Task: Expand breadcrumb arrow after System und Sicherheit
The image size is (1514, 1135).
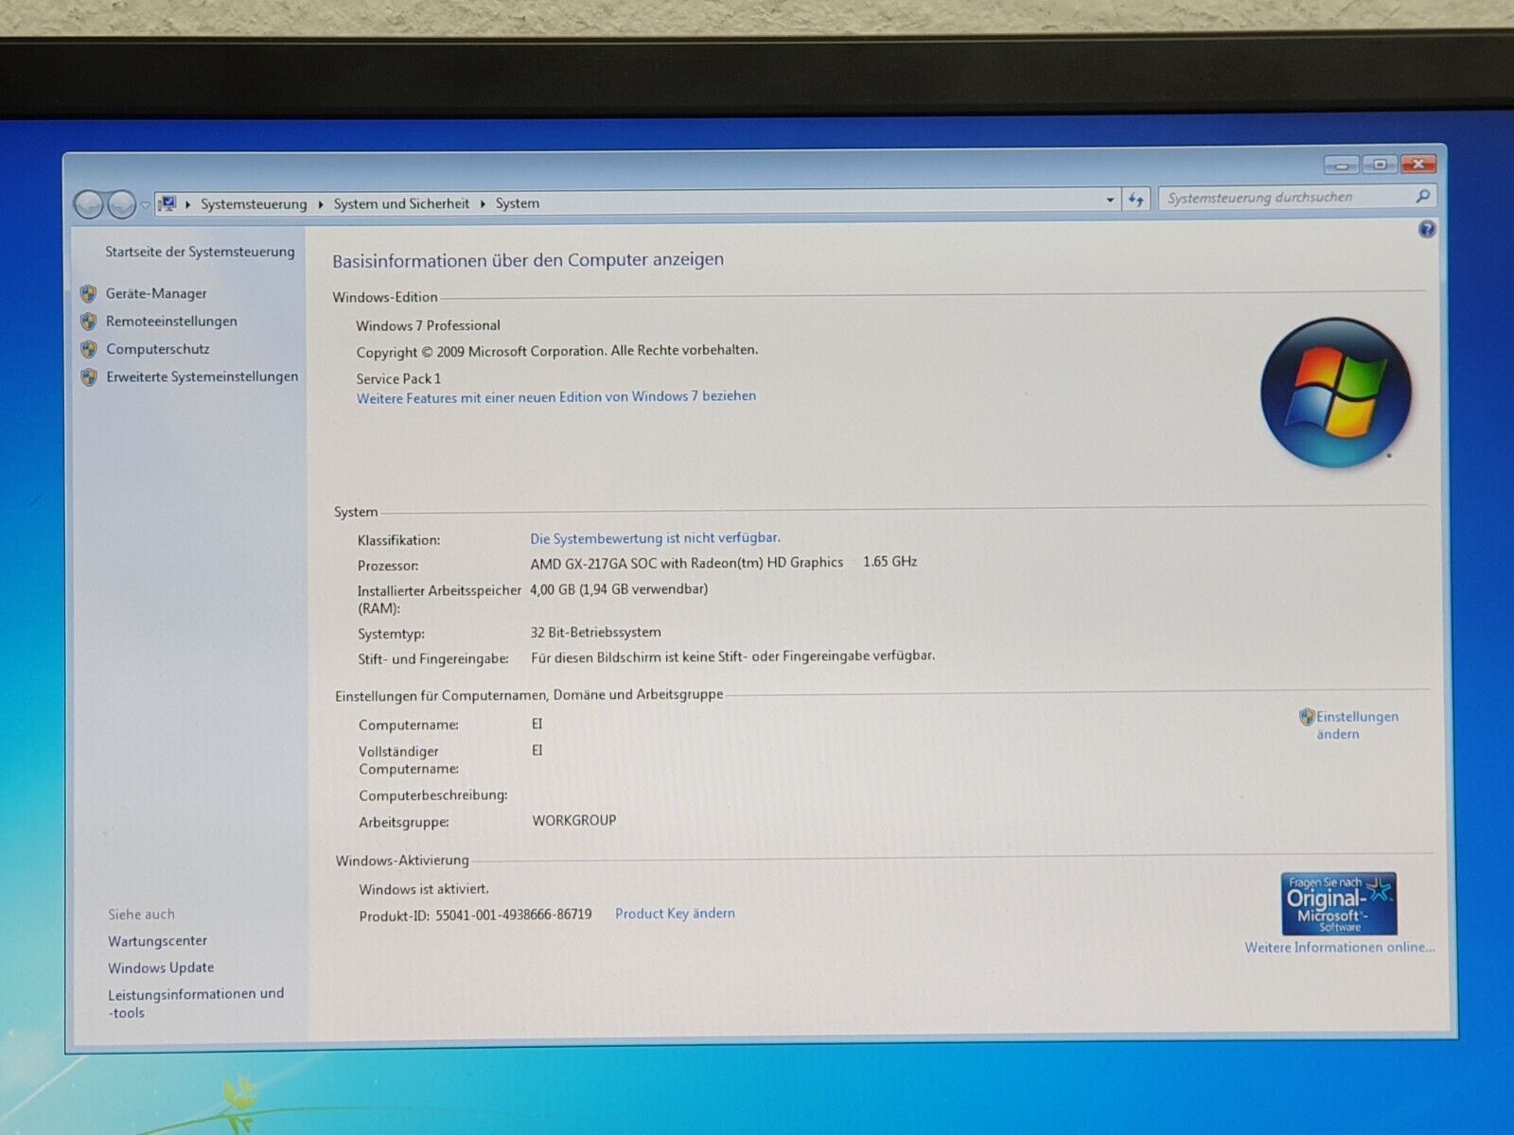Action: point(483,203)
